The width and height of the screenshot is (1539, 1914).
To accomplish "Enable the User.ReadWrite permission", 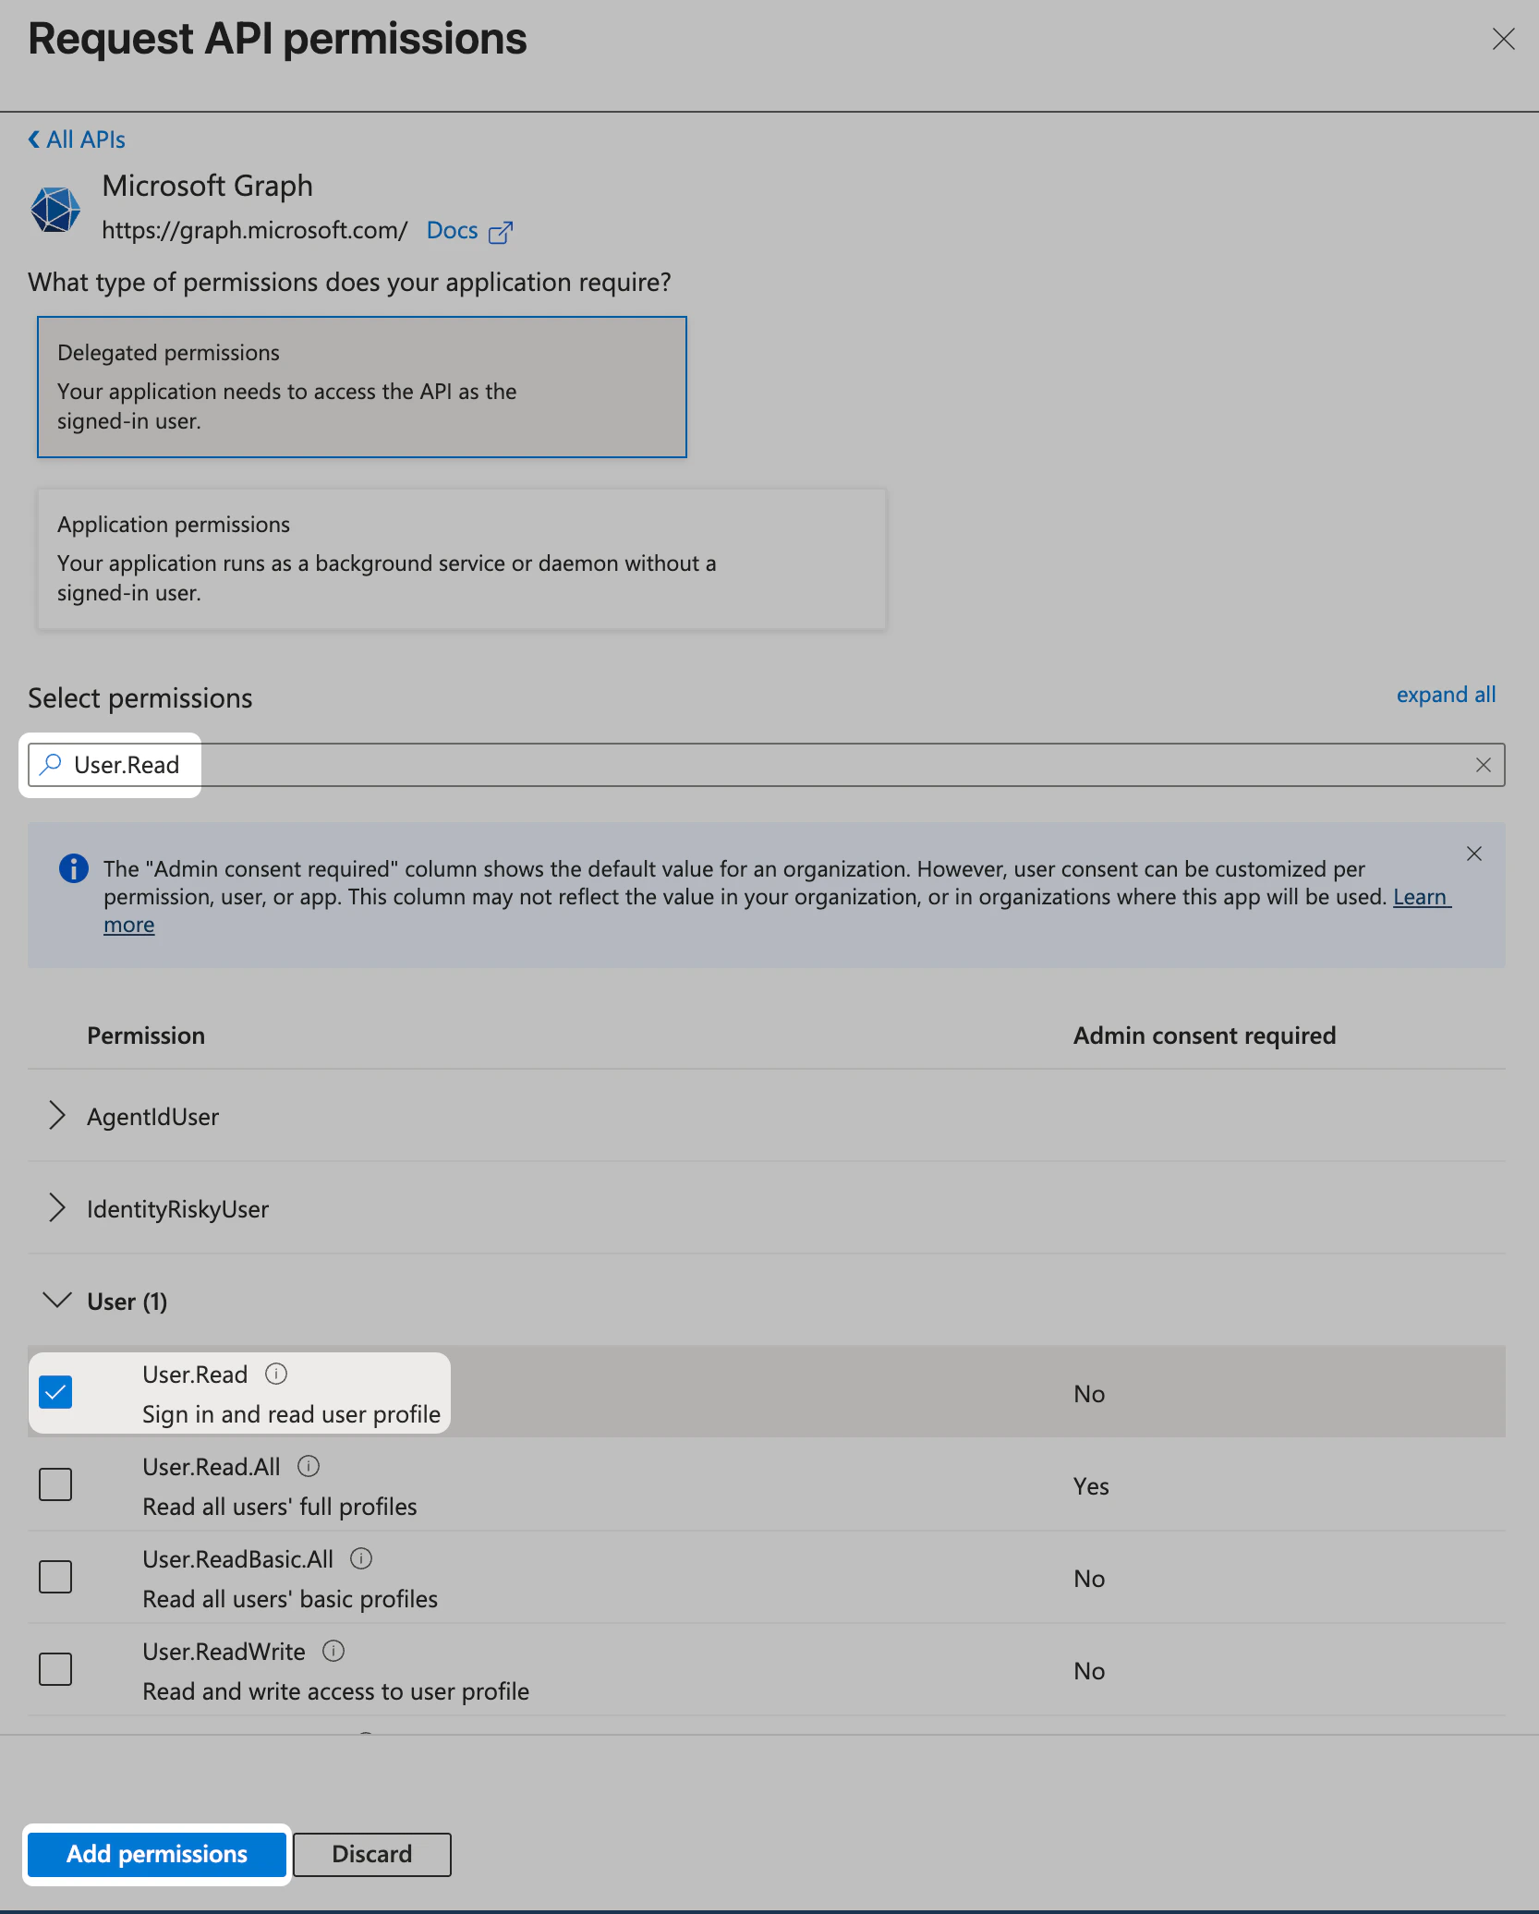I will [x=55, y=1669].
